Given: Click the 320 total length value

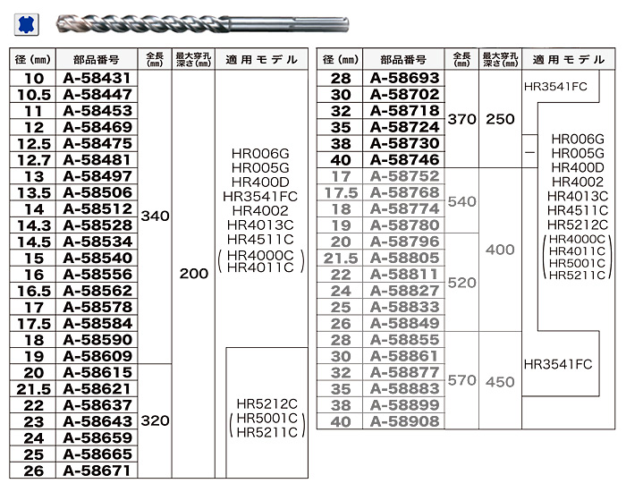Looking at the screenshot, I should (156, 420).
